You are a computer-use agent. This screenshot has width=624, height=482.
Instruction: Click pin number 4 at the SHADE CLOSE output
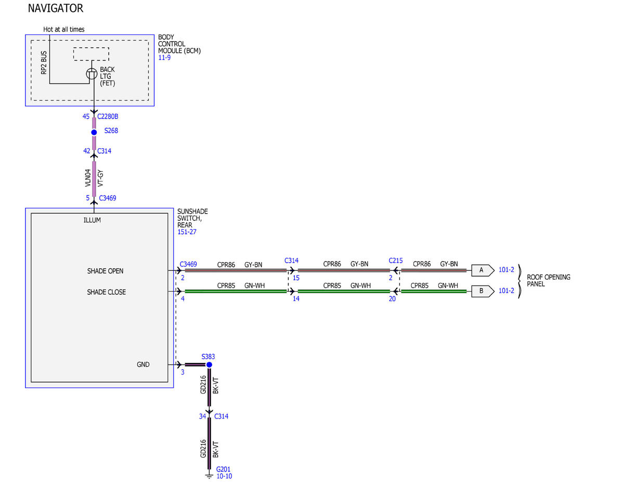tap(183, 299)
